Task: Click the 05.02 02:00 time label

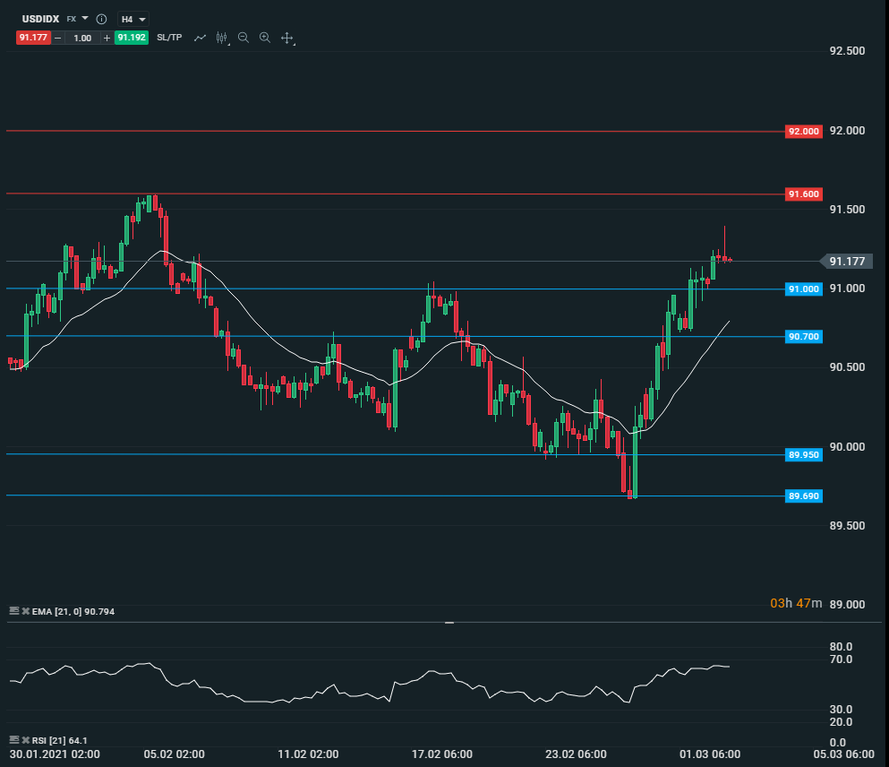Action: pyautogui.click(x=174, y=754)
